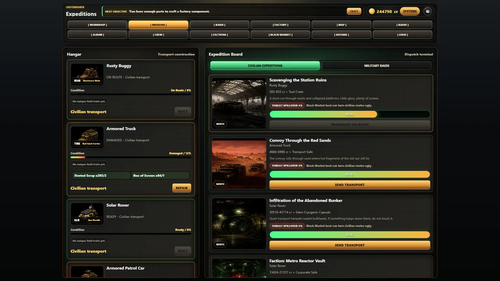
Task: Click the gold coin credits icon
Action: point(372,11)
